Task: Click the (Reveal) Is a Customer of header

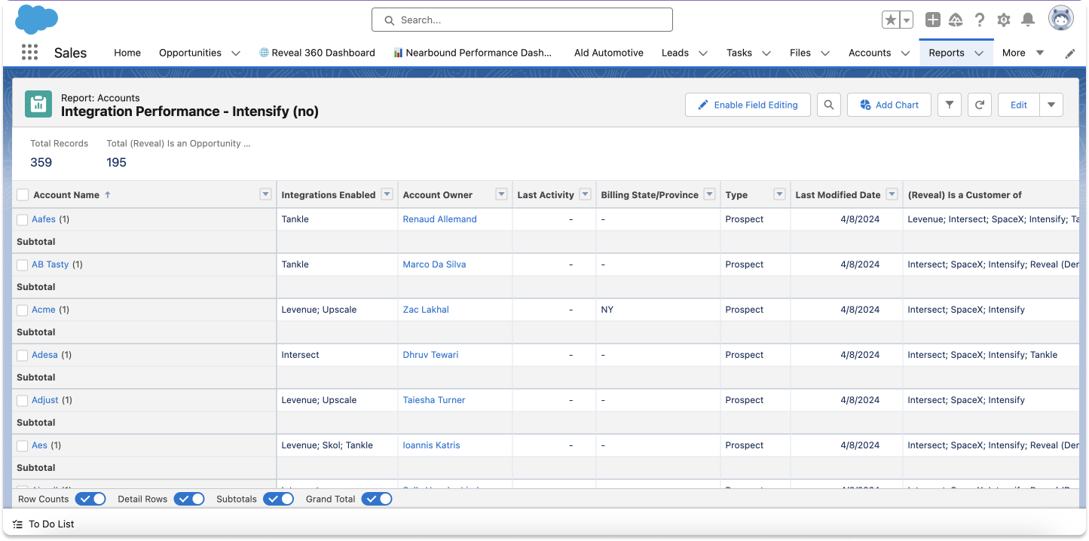Action: tap(965, 194)
